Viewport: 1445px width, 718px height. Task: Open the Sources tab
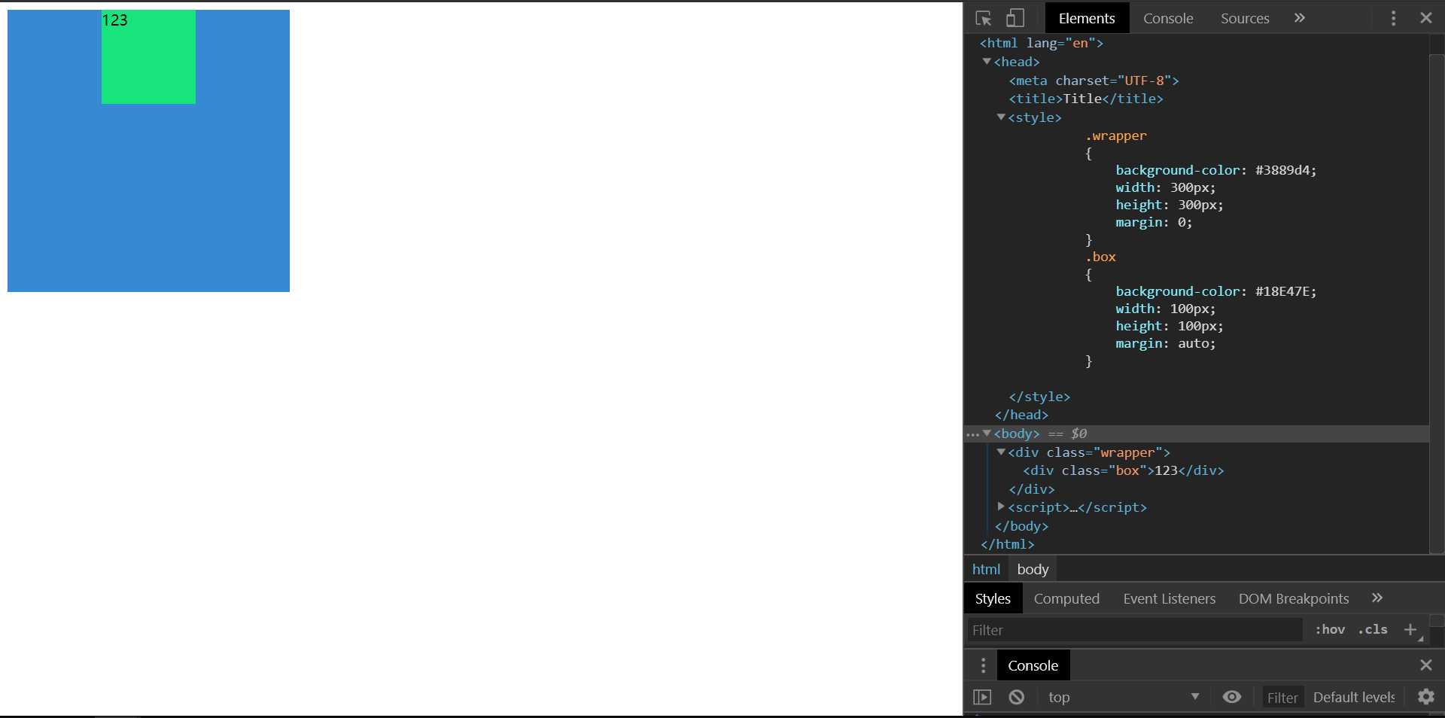(1245, 18)
